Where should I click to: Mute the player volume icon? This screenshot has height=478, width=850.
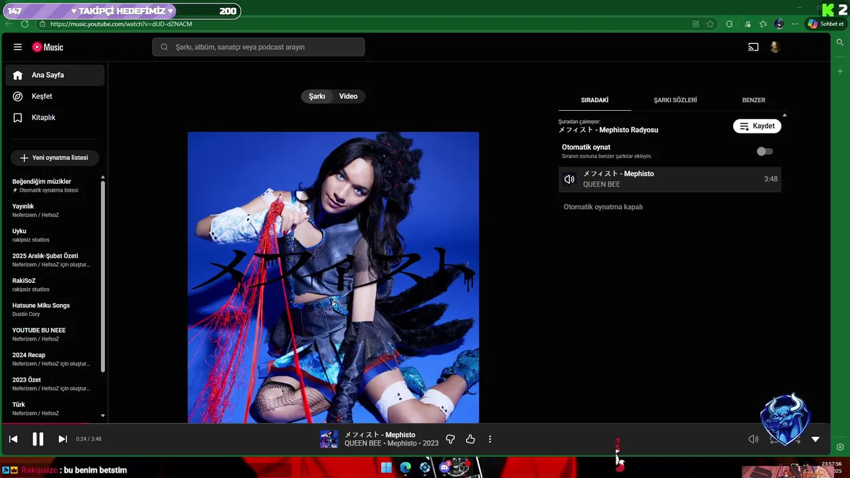[753, 439]
